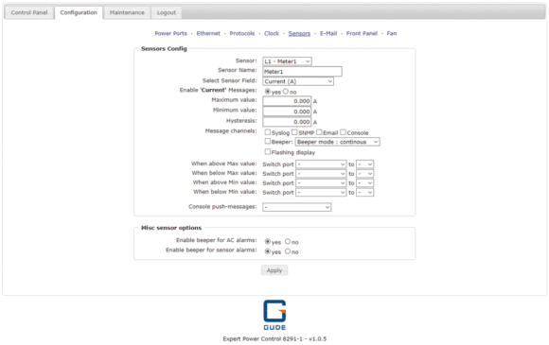Open switch port dropdown for below Min value
This screenshot has height=345, width=549.
click(321, 193)
